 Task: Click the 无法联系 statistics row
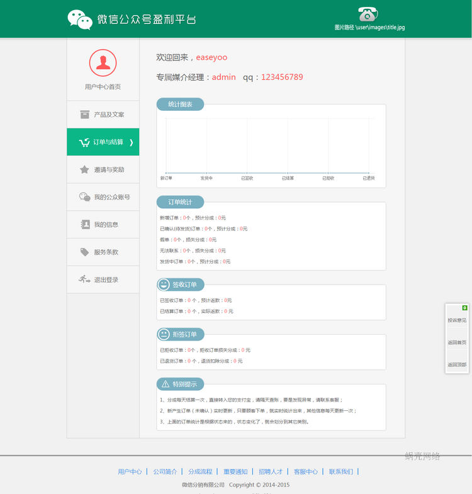pos(193,250)
